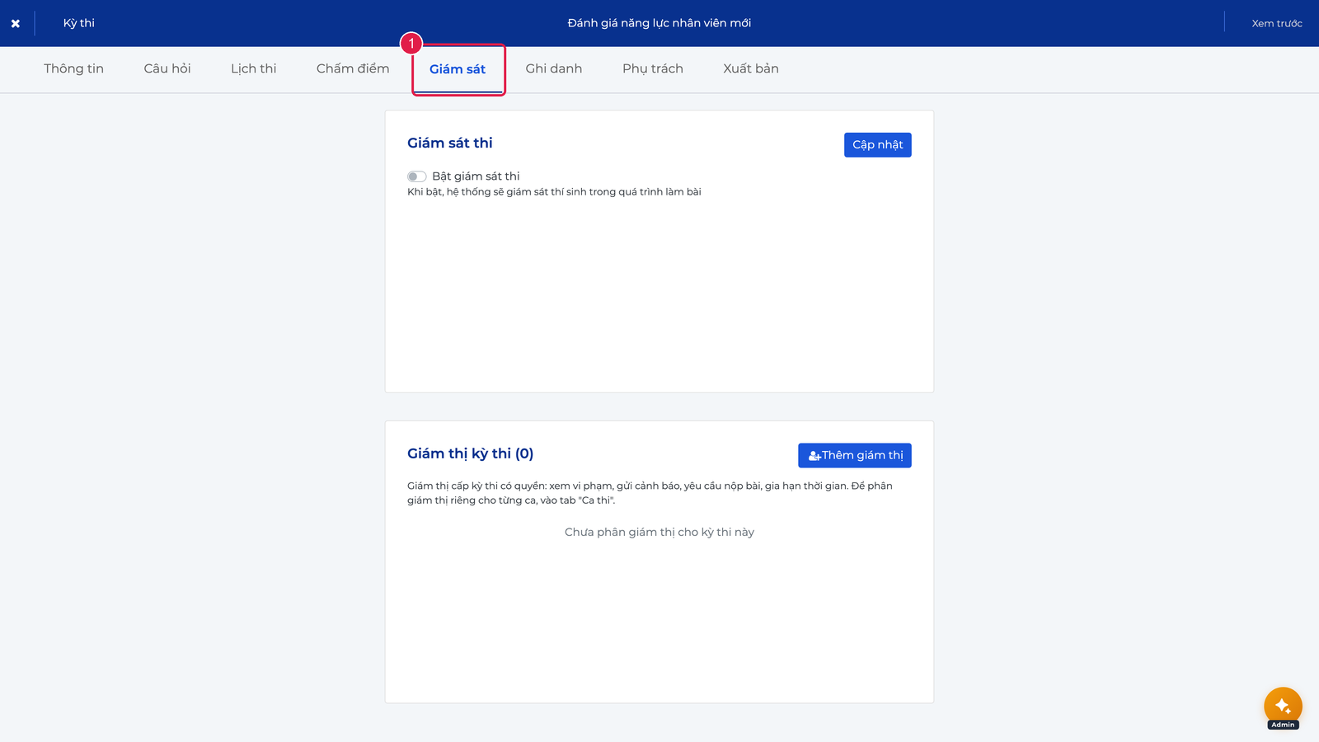Image resolution: width=1319 pixels, height=742 pixels.
Task: Select the 'Giám sát' tab
Action: click(458, 69)
